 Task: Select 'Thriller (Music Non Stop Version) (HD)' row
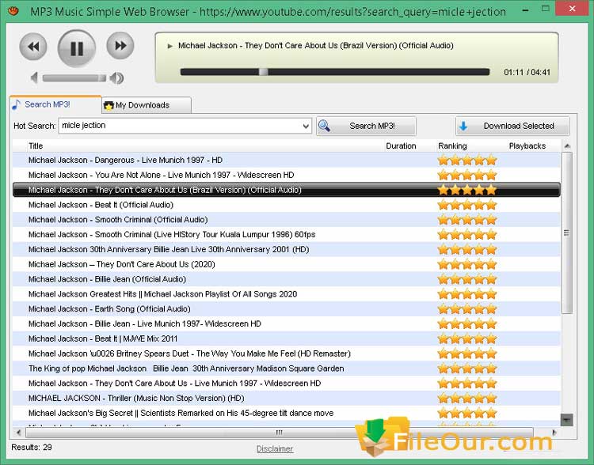point(287,398)
